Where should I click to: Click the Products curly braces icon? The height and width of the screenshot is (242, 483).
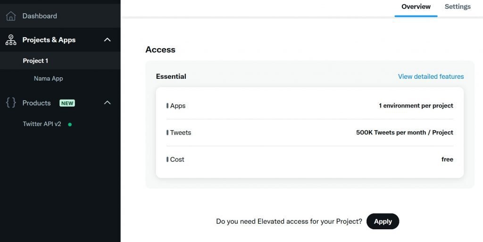click(x=11, y=103)
